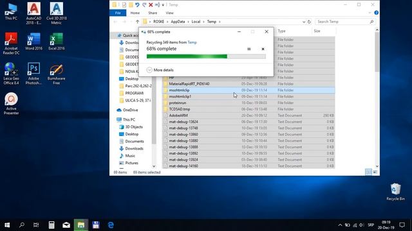Open the Recycle Bin on desktop
The height and width of the screenshot is (231, 412).
click(395, 192)
